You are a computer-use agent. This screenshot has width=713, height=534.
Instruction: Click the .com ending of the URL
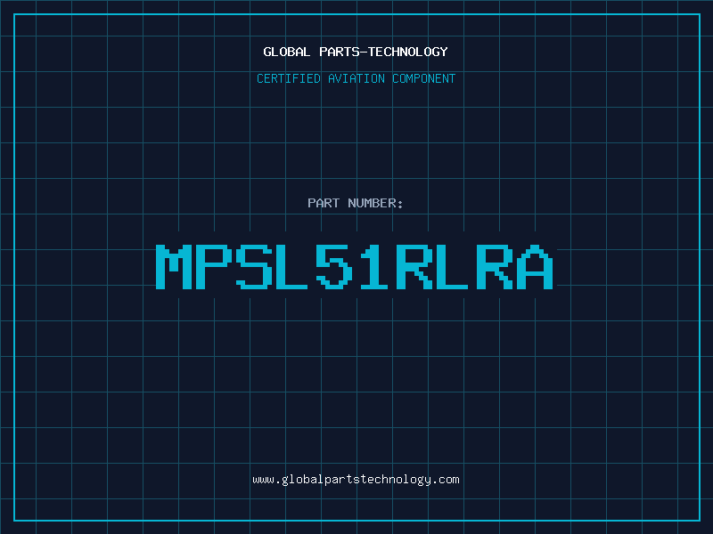(x=447, y=479)
